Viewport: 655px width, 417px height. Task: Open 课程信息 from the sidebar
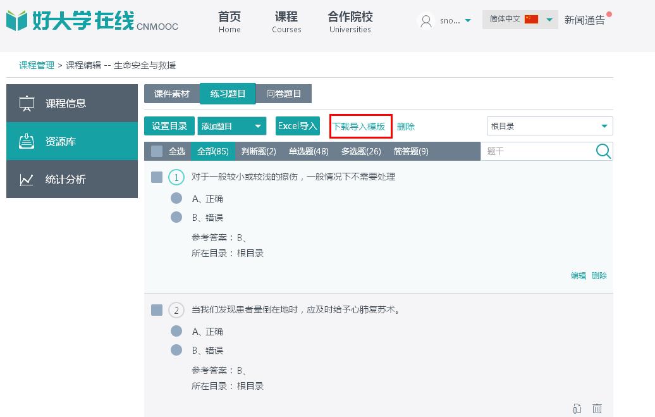coord(72,103)
